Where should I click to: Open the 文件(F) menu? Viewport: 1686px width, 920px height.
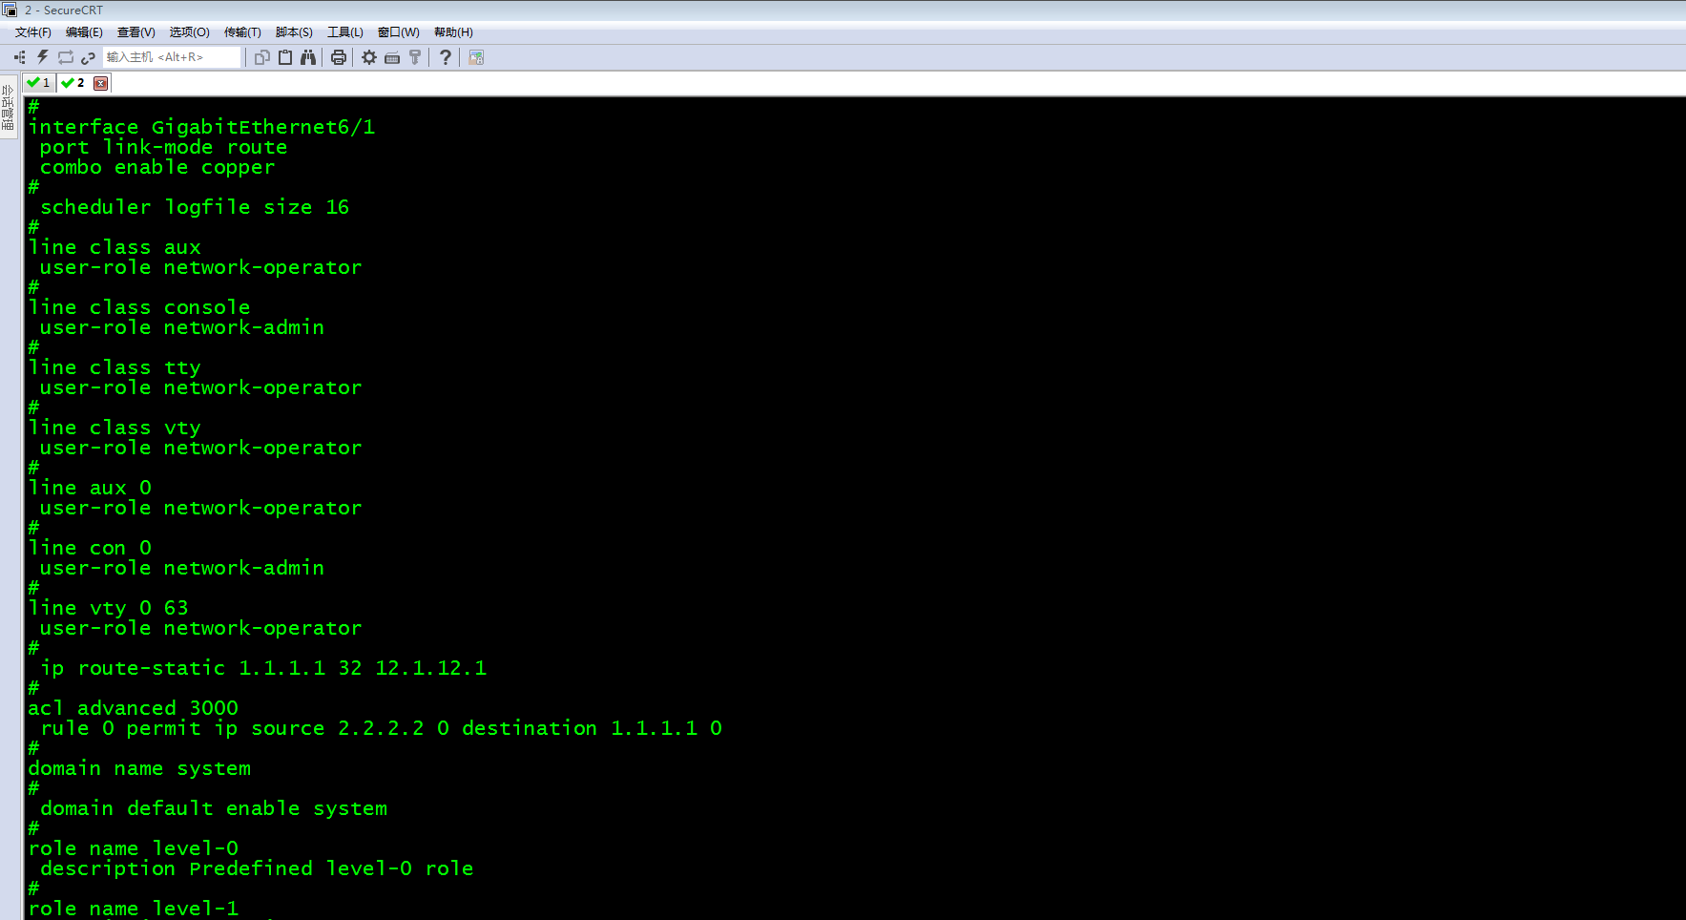click(33, 32)
